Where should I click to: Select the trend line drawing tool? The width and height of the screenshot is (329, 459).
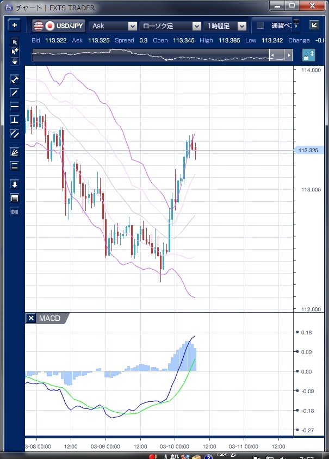(x=15, y=92)
